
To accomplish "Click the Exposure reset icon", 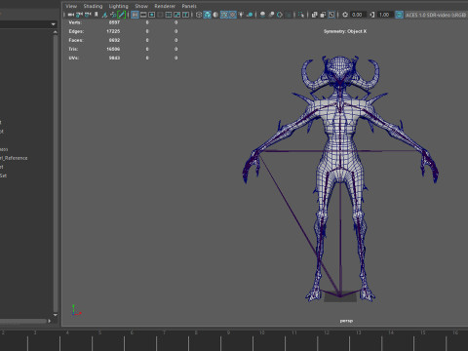I will 345,15.
